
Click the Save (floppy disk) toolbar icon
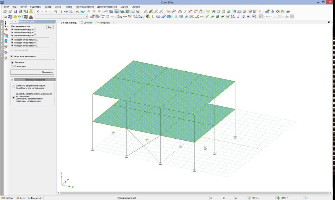coord(15,11)
